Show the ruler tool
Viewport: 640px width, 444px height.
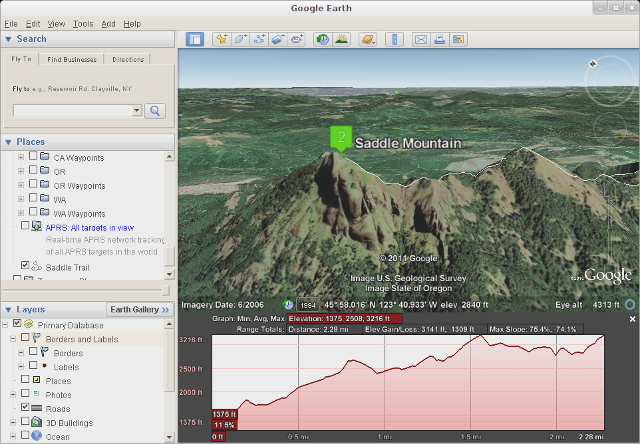pyautogui.click(x=395, y=39)
